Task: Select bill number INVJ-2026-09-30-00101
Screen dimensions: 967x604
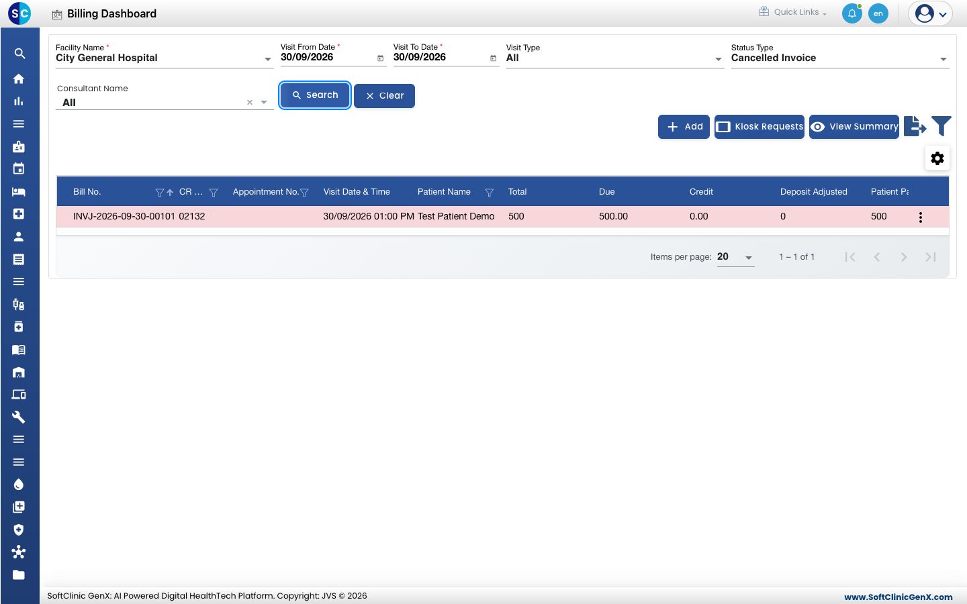Action: coord(124,217)
